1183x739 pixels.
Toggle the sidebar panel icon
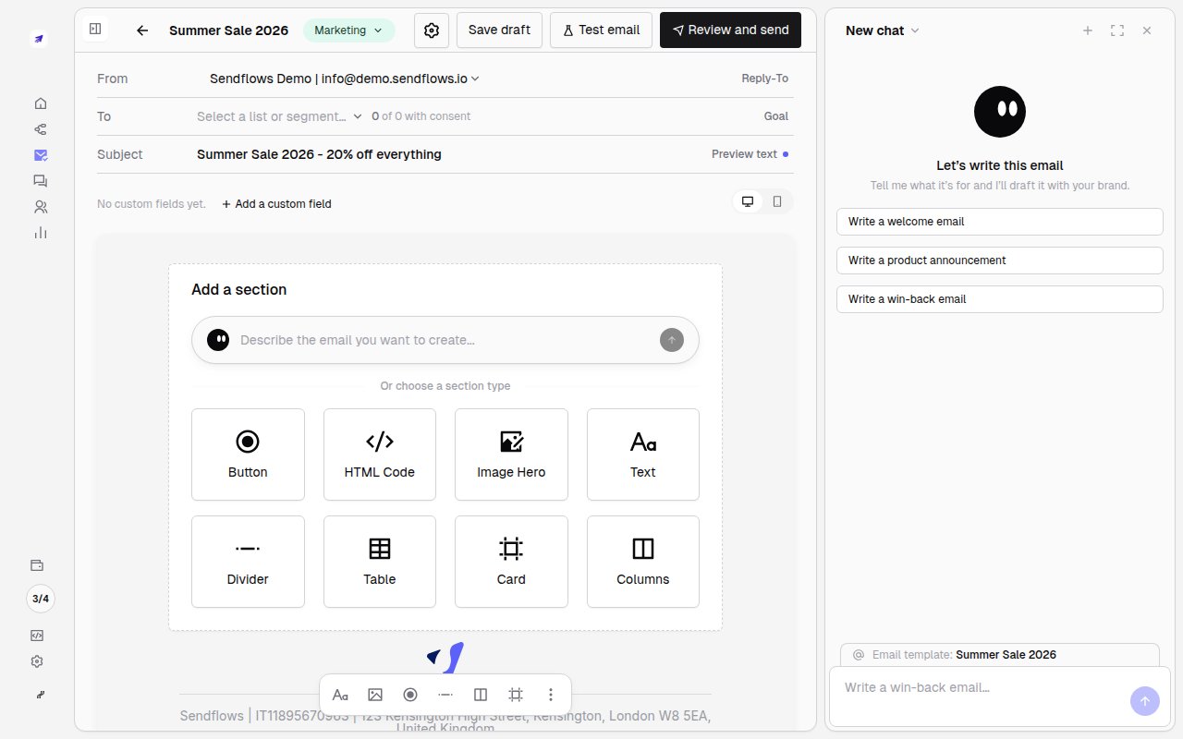click(x=95, y=30)
